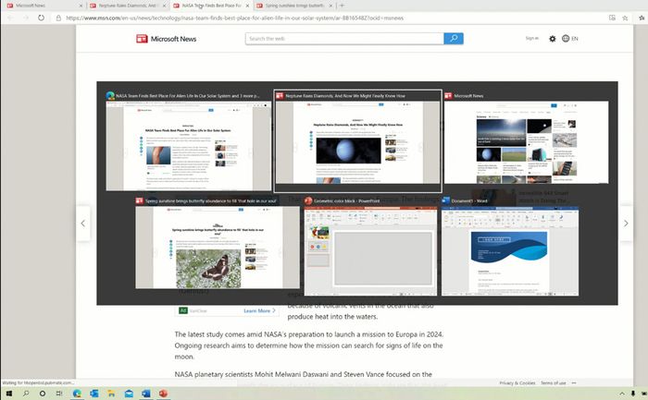Reload the current page
The image size is (648, 400).
click(41, 18)
